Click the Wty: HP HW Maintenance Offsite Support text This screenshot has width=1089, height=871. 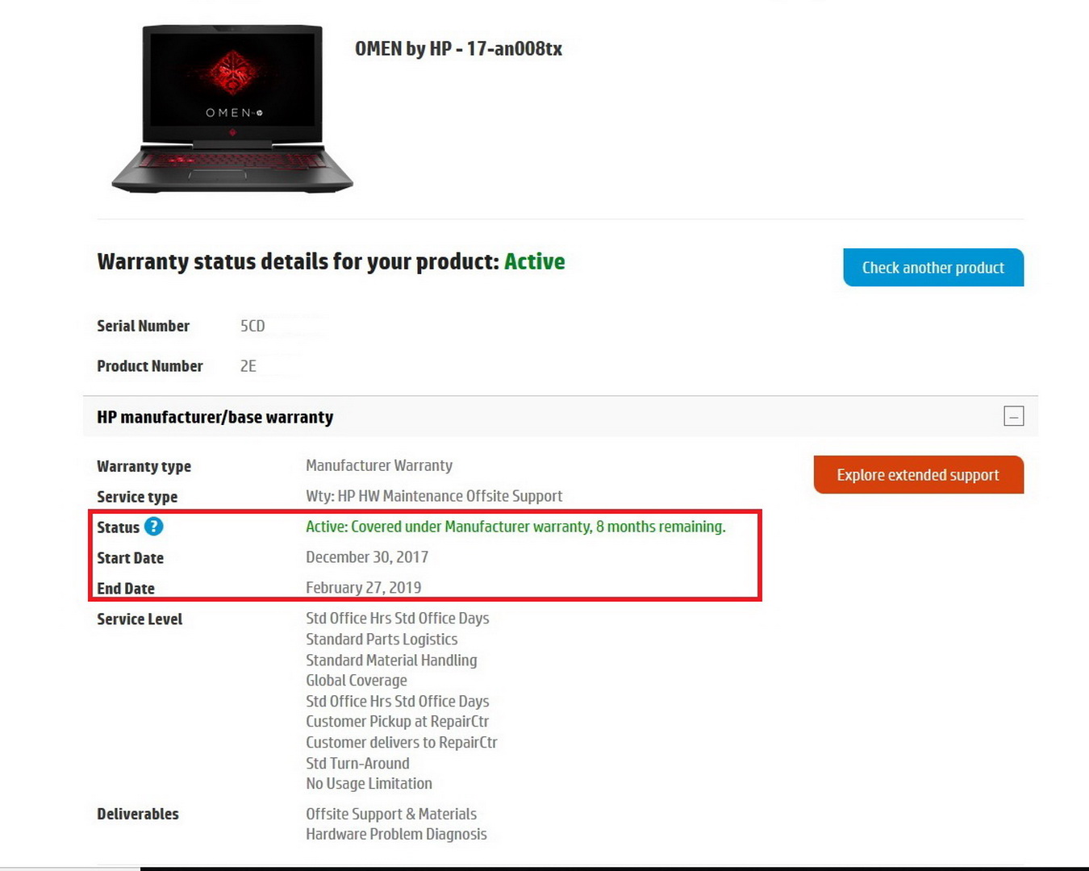(x=434, y=496)
